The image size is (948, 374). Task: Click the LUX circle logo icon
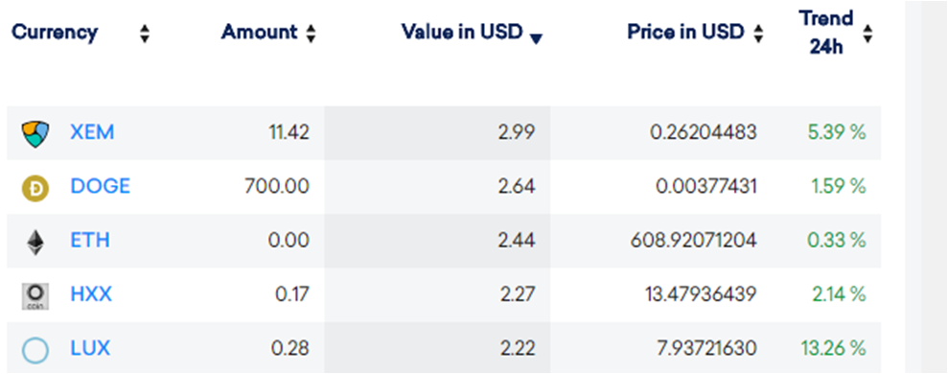(x=35, y=350)
